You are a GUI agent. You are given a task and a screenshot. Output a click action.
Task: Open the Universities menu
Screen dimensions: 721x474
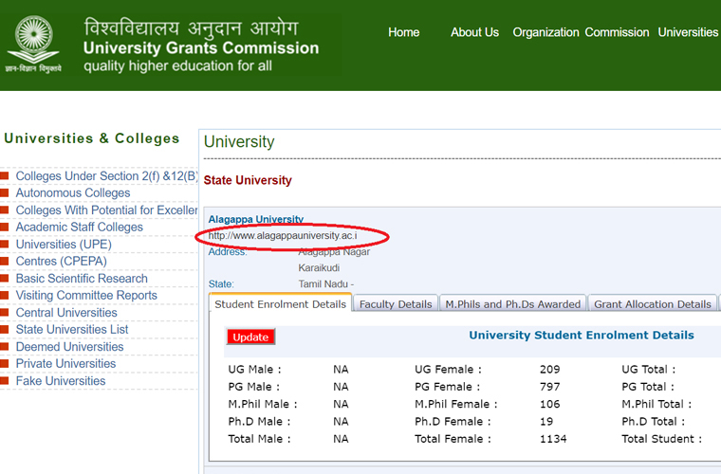688,32
